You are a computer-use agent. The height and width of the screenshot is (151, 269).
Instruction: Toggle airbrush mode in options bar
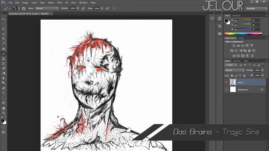[108, 8]
